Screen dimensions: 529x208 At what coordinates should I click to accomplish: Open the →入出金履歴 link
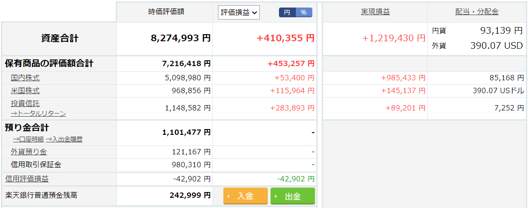coord(64,139)
